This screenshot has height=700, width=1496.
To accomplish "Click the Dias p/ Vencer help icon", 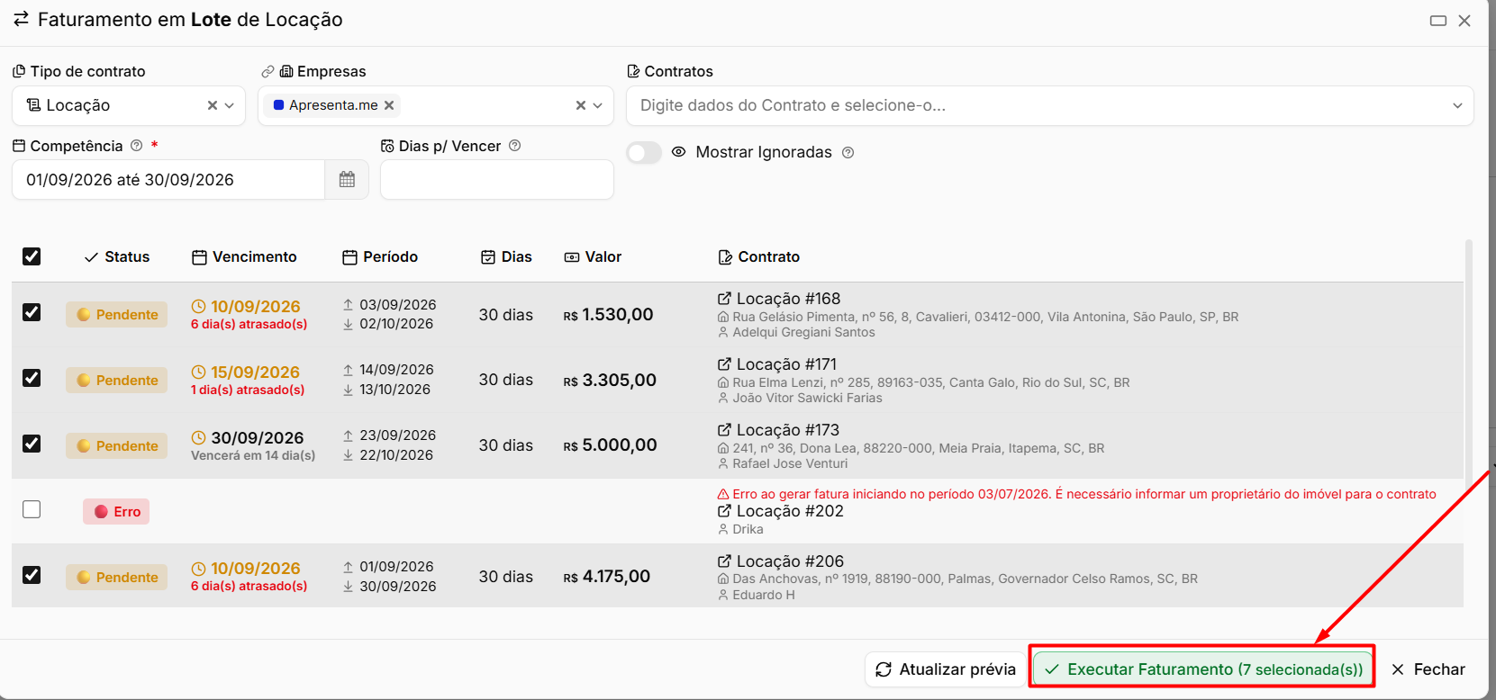I will (515, 146).
